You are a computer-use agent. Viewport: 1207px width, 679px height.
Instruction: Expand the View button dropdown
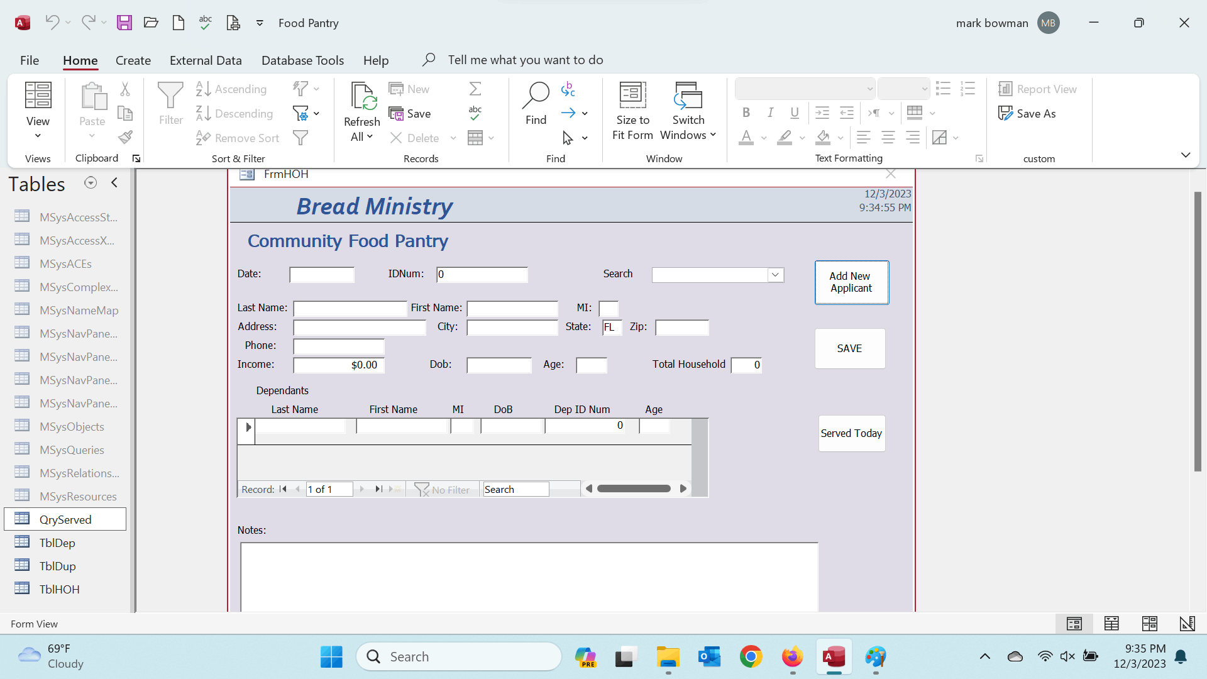38,136
